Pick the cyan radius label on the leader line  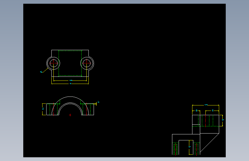(x=41, y=72)
